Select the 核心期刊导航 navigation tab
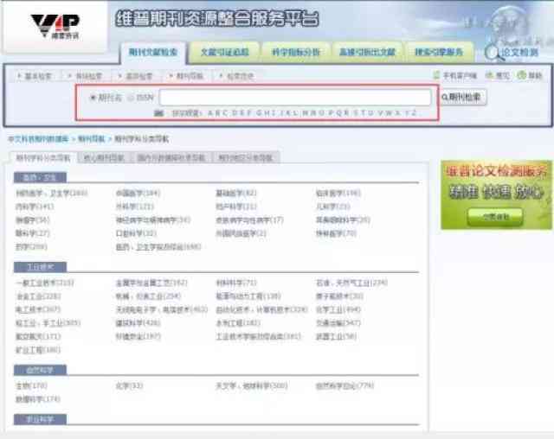Viewport: 554px width, 439px height. tap(104, 157)
